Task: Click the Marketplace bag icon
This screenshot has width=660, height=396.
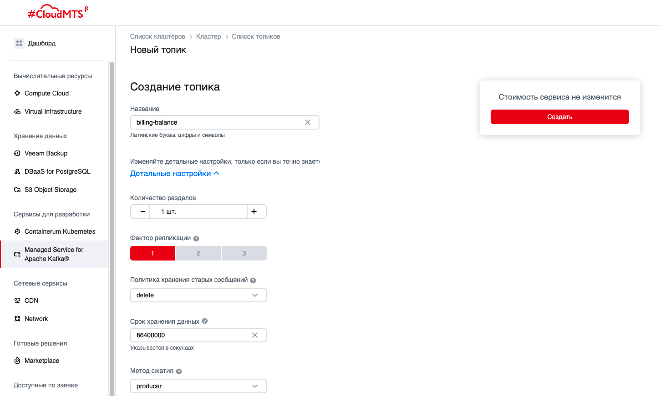Action: 17,361
